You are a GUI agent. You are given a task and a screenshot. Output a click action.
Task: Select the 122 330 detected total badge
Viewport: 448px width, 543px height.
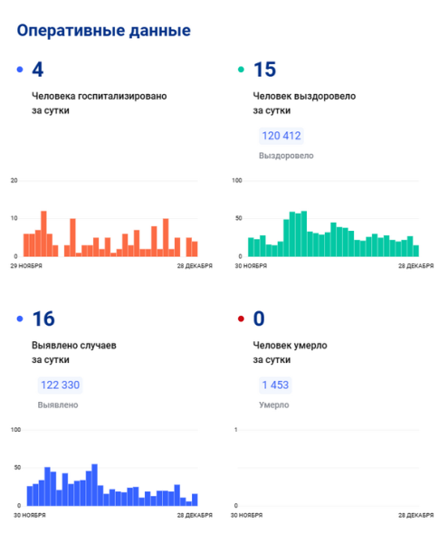pyautogui.click(x=61, y=386)
